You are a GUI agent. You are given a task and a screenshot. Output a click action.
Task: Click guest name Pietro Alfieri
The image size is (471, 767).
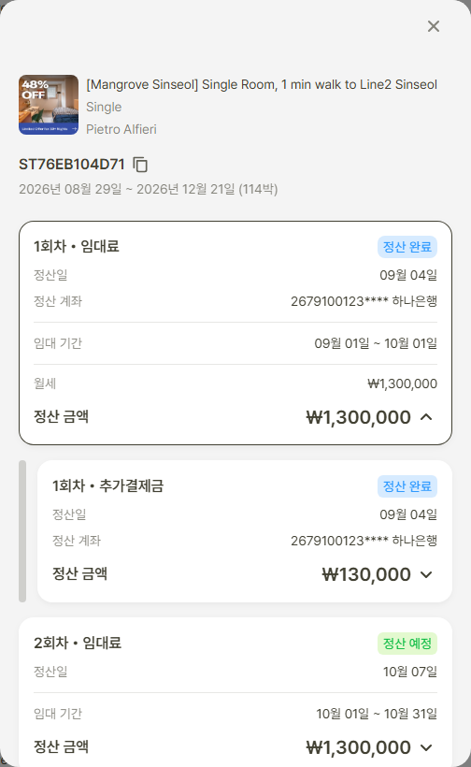tap(121, 129)
